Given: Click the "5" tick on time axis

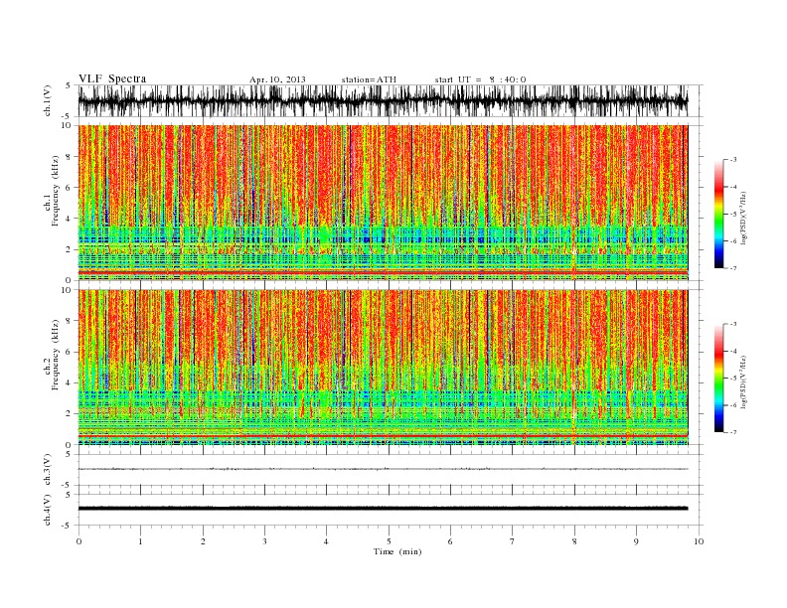Looking at the screenshot, I should [x=389, y=541].
